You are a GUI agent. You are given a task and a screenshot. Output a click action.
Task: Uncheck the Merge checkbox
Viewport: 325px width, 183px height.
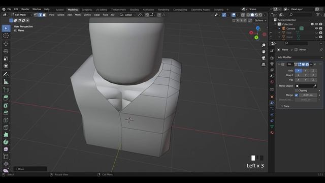296,95
